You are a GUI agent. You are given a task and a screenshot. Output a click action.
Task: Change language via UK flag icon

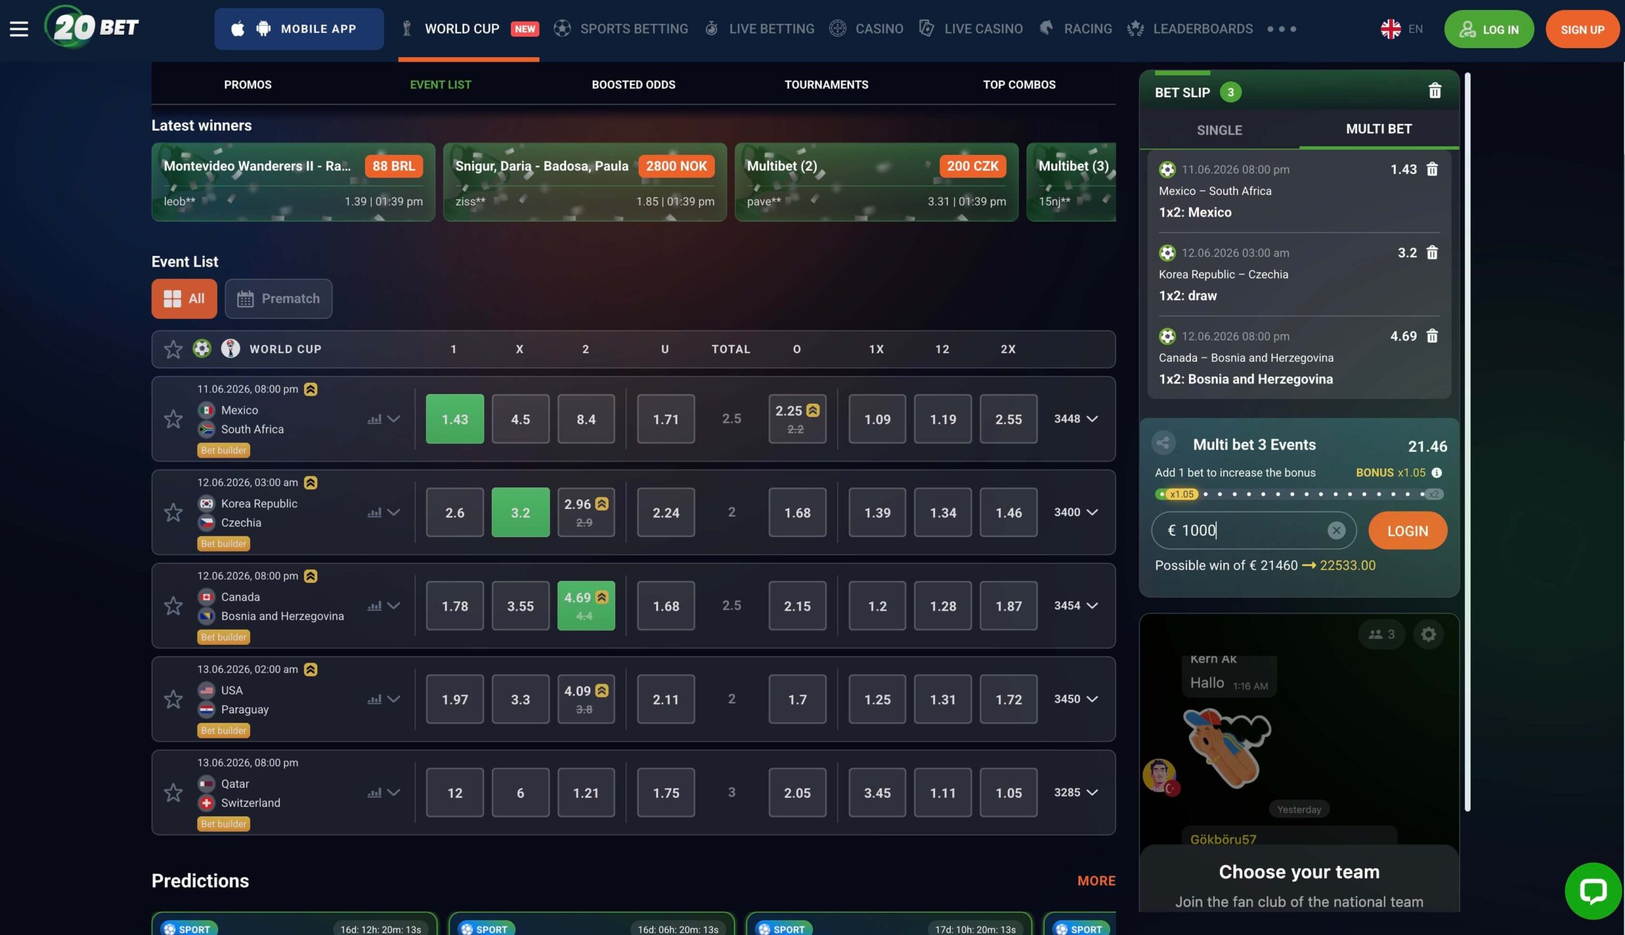[x=1390, y=29]
